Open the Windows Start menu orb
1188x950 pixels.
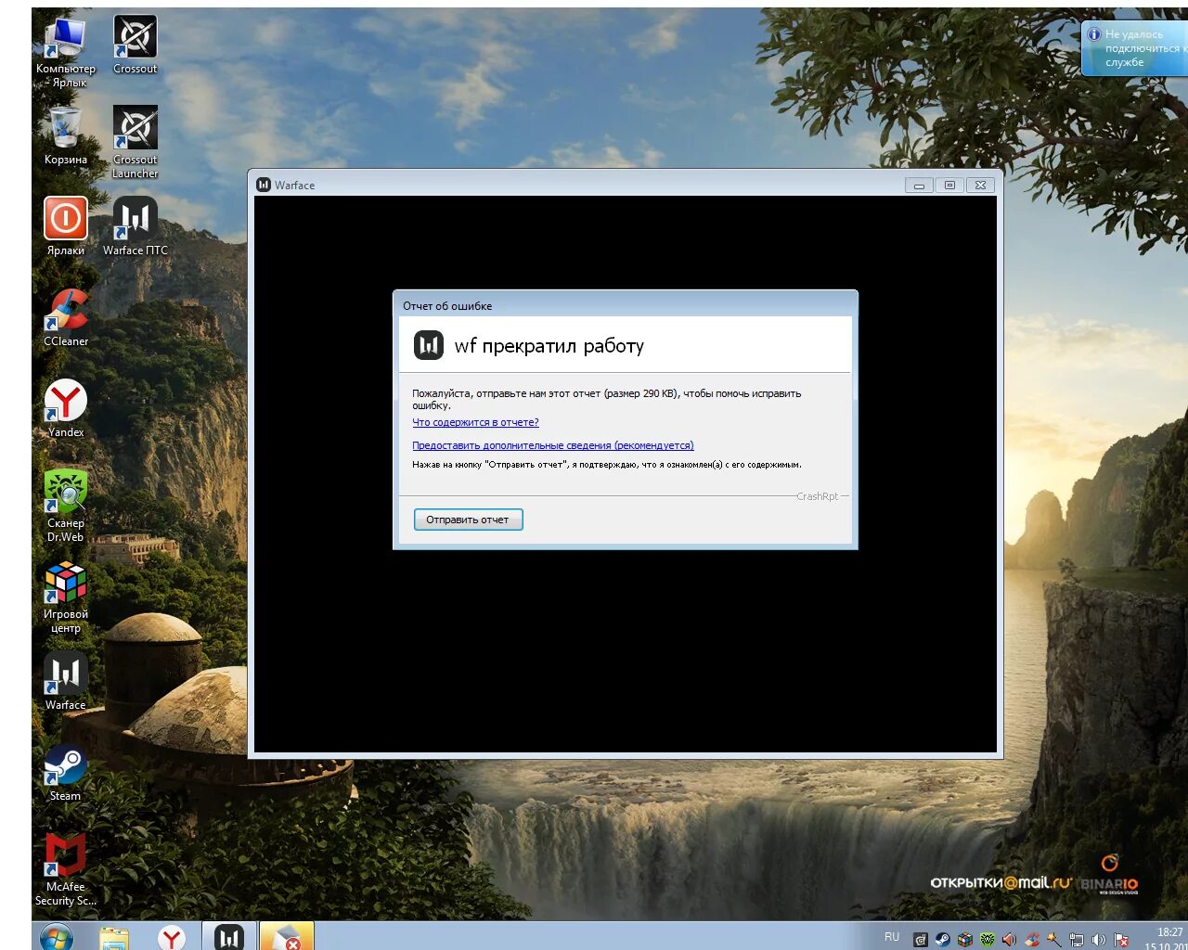point(56,937)
